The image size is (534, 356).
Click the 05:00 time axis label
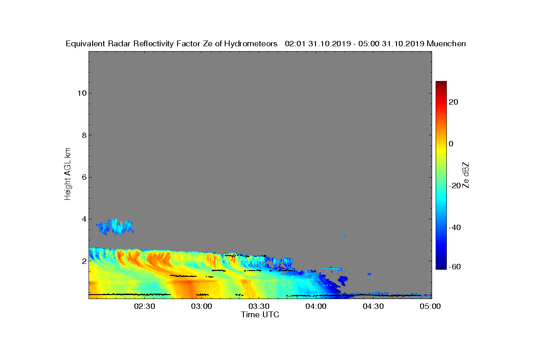(x=431, y=306)
